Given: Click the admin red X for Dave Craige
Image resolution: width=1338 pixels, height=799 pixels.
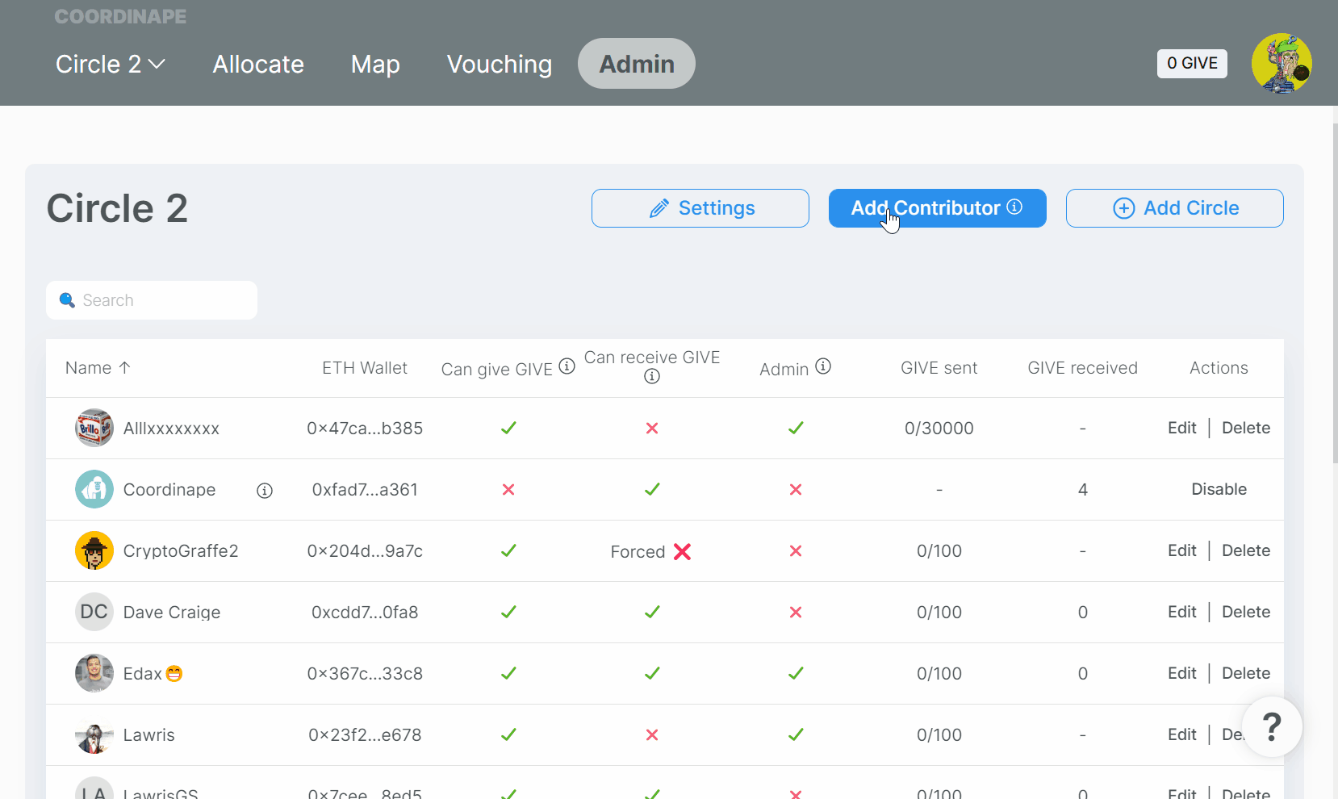Looking at the screenshot, I should (x=796, y=612).
